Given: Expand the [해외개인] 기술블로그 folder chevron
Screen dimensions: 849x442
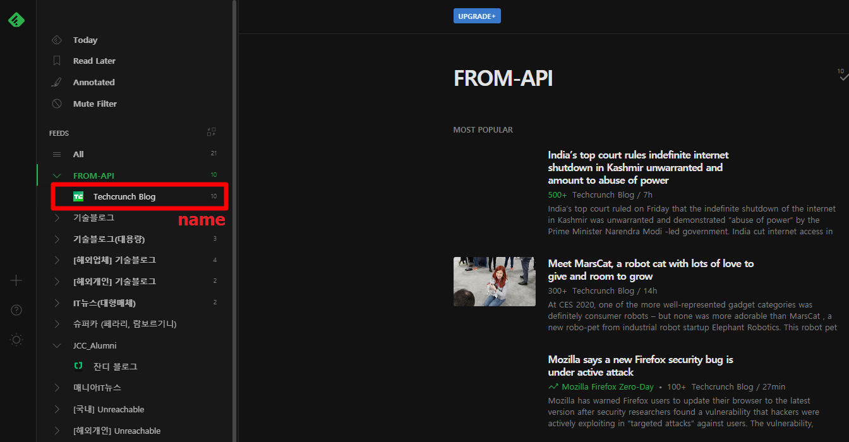Looking at the screenshot, I should point(57,282).
